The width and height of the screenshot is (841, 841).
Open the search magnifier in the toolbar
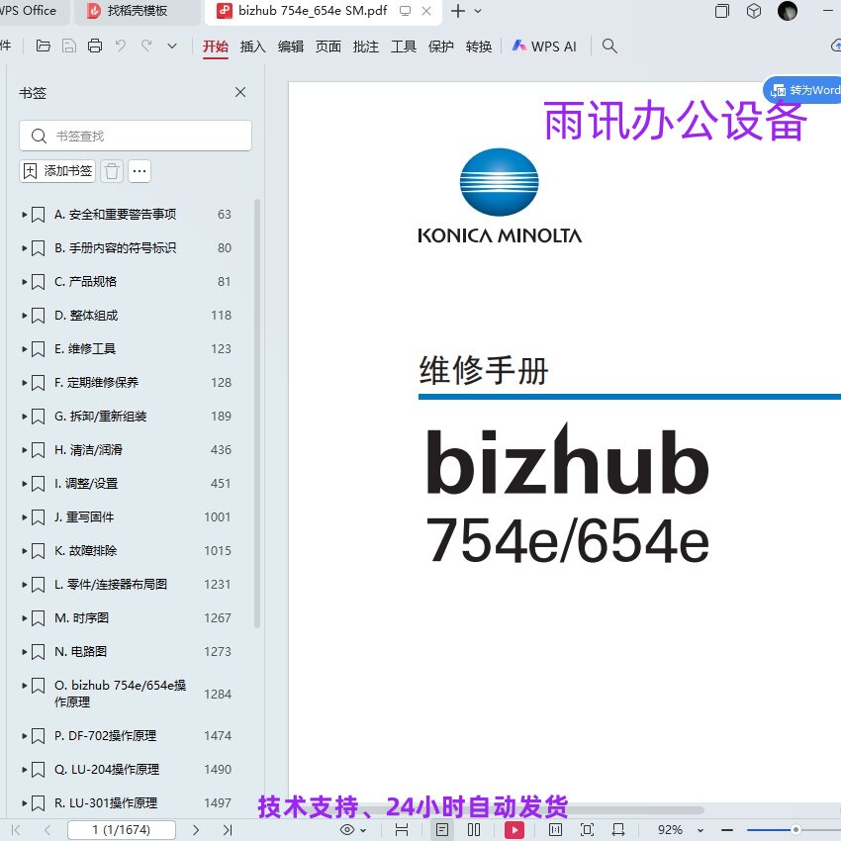tap(609, 47)
